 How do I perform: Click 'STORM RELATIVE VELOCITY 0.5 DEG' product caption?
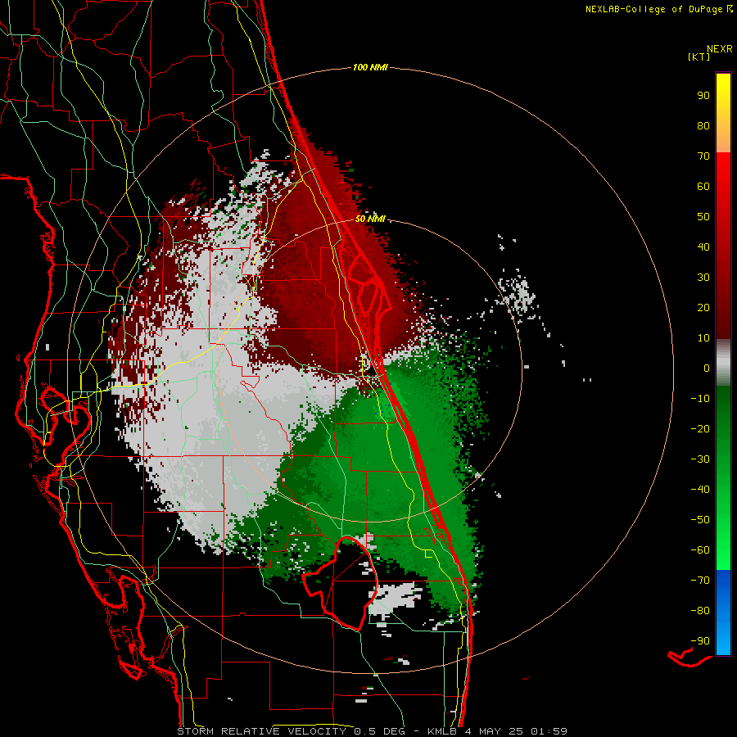[292, 731]
